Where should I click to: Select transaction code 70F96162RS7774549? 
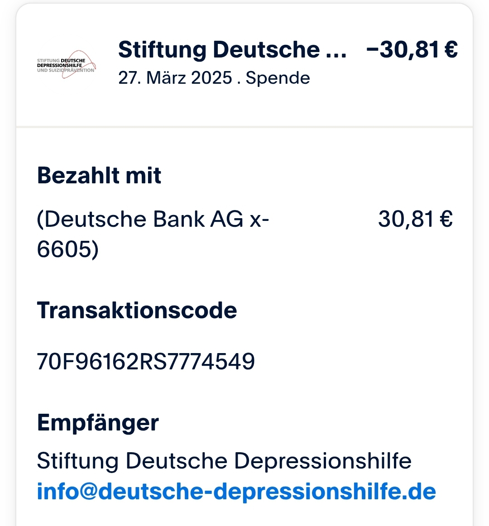tap(146, 361)
